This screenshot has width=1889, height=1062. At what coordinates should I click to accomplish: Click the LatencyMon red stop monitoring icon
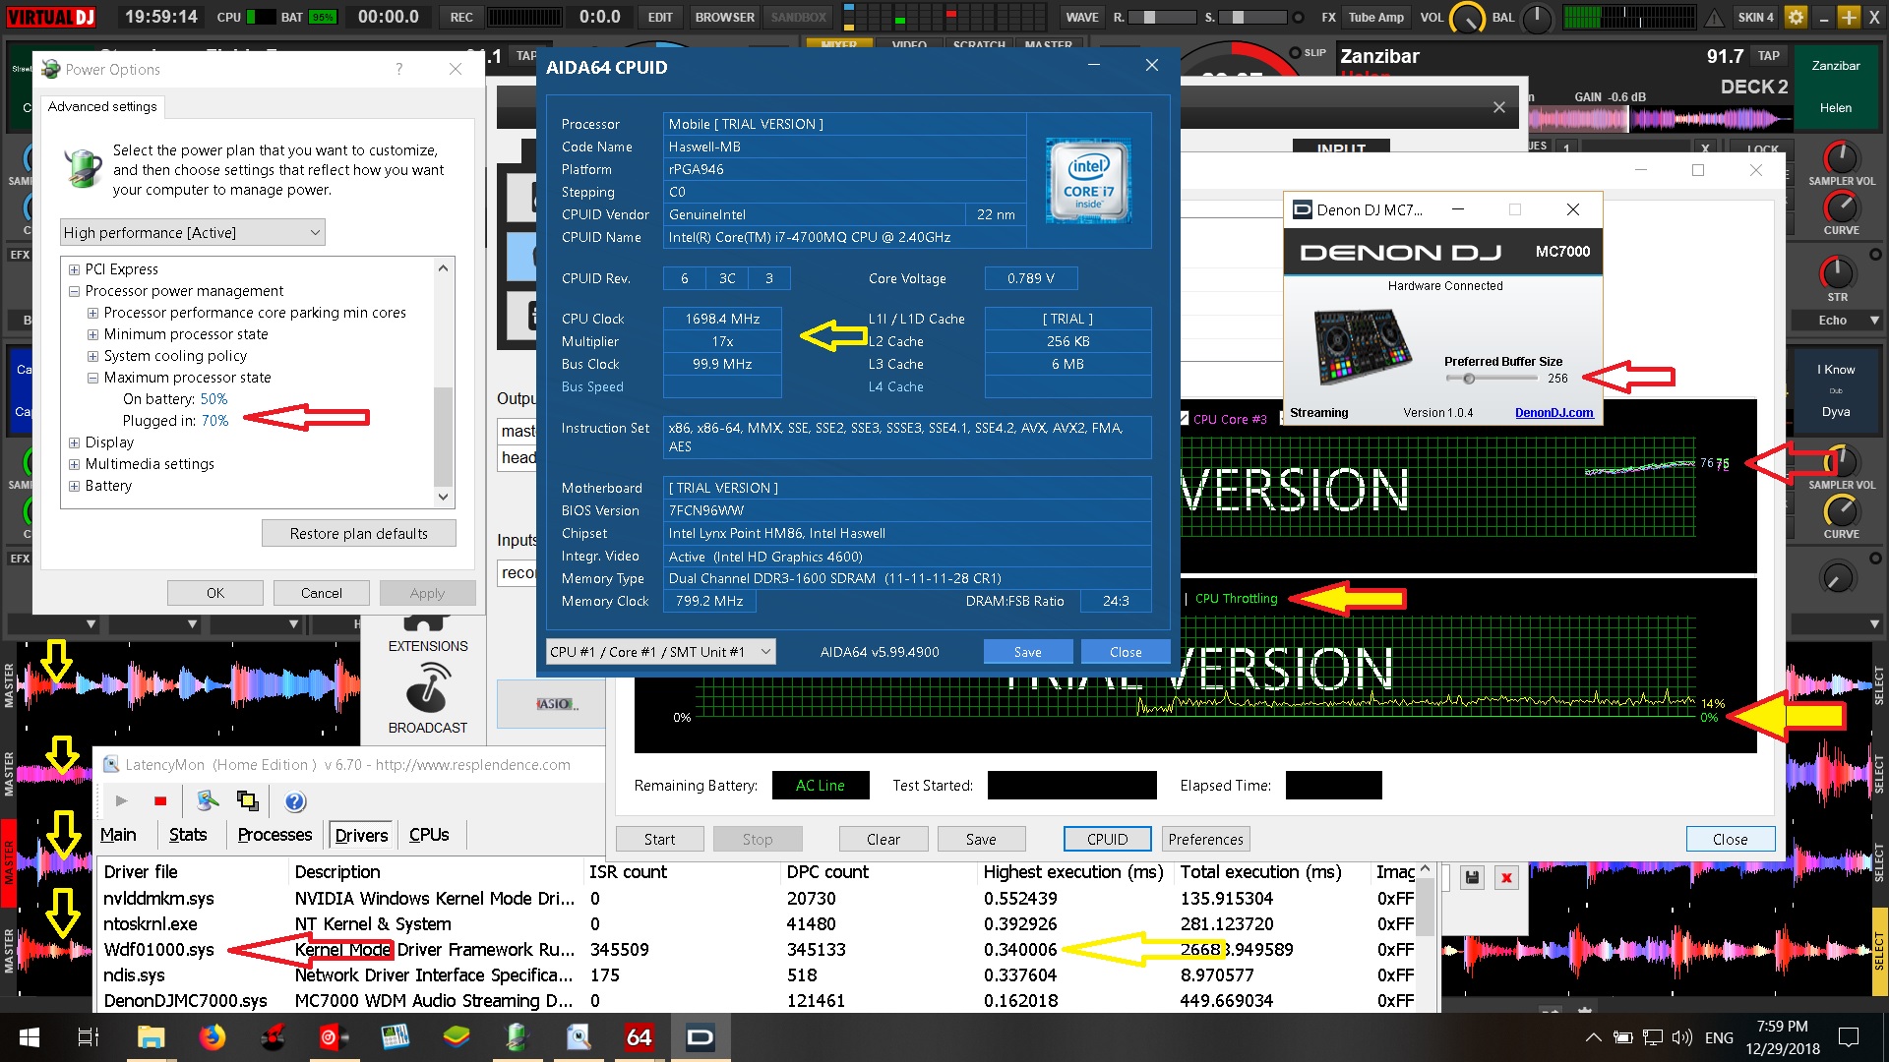point(160,801)
